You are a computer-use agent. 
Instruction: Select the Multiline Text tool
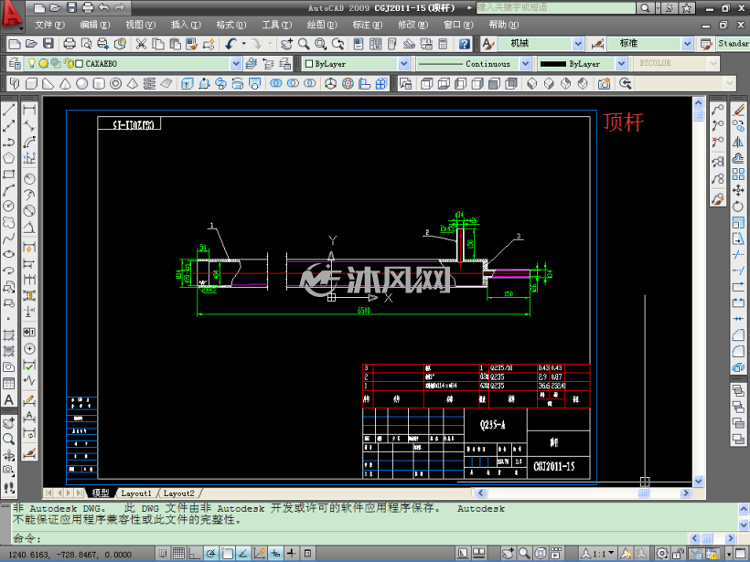tap(8, 400)
